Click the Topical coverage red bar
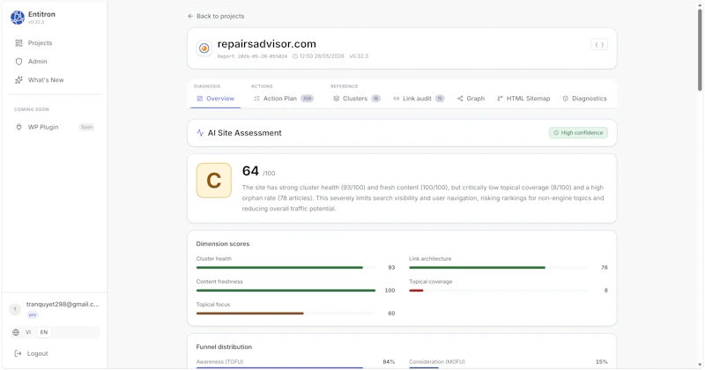This screenshot has height=370, width=705. pos(416,291)
